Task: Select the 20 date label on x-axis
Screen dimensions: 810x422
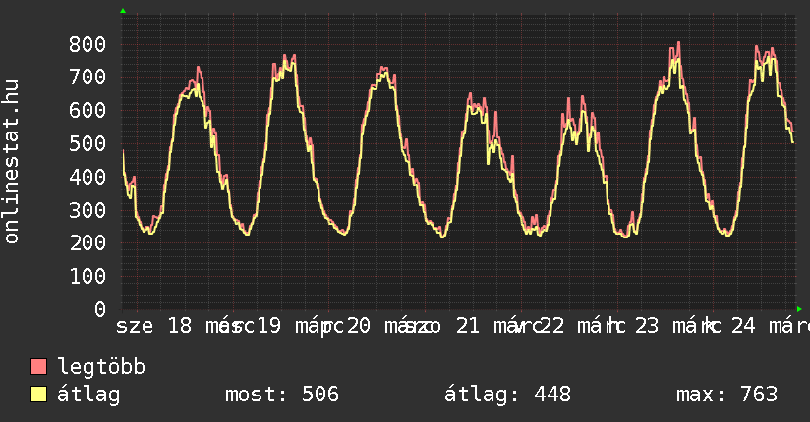Action: (x=359, y=326)
